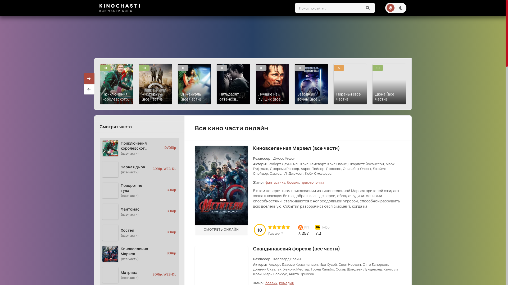The height and width of the screenshot is (285, 508).
Task: Click the carousel previous arrow
Action: [89, 89]
